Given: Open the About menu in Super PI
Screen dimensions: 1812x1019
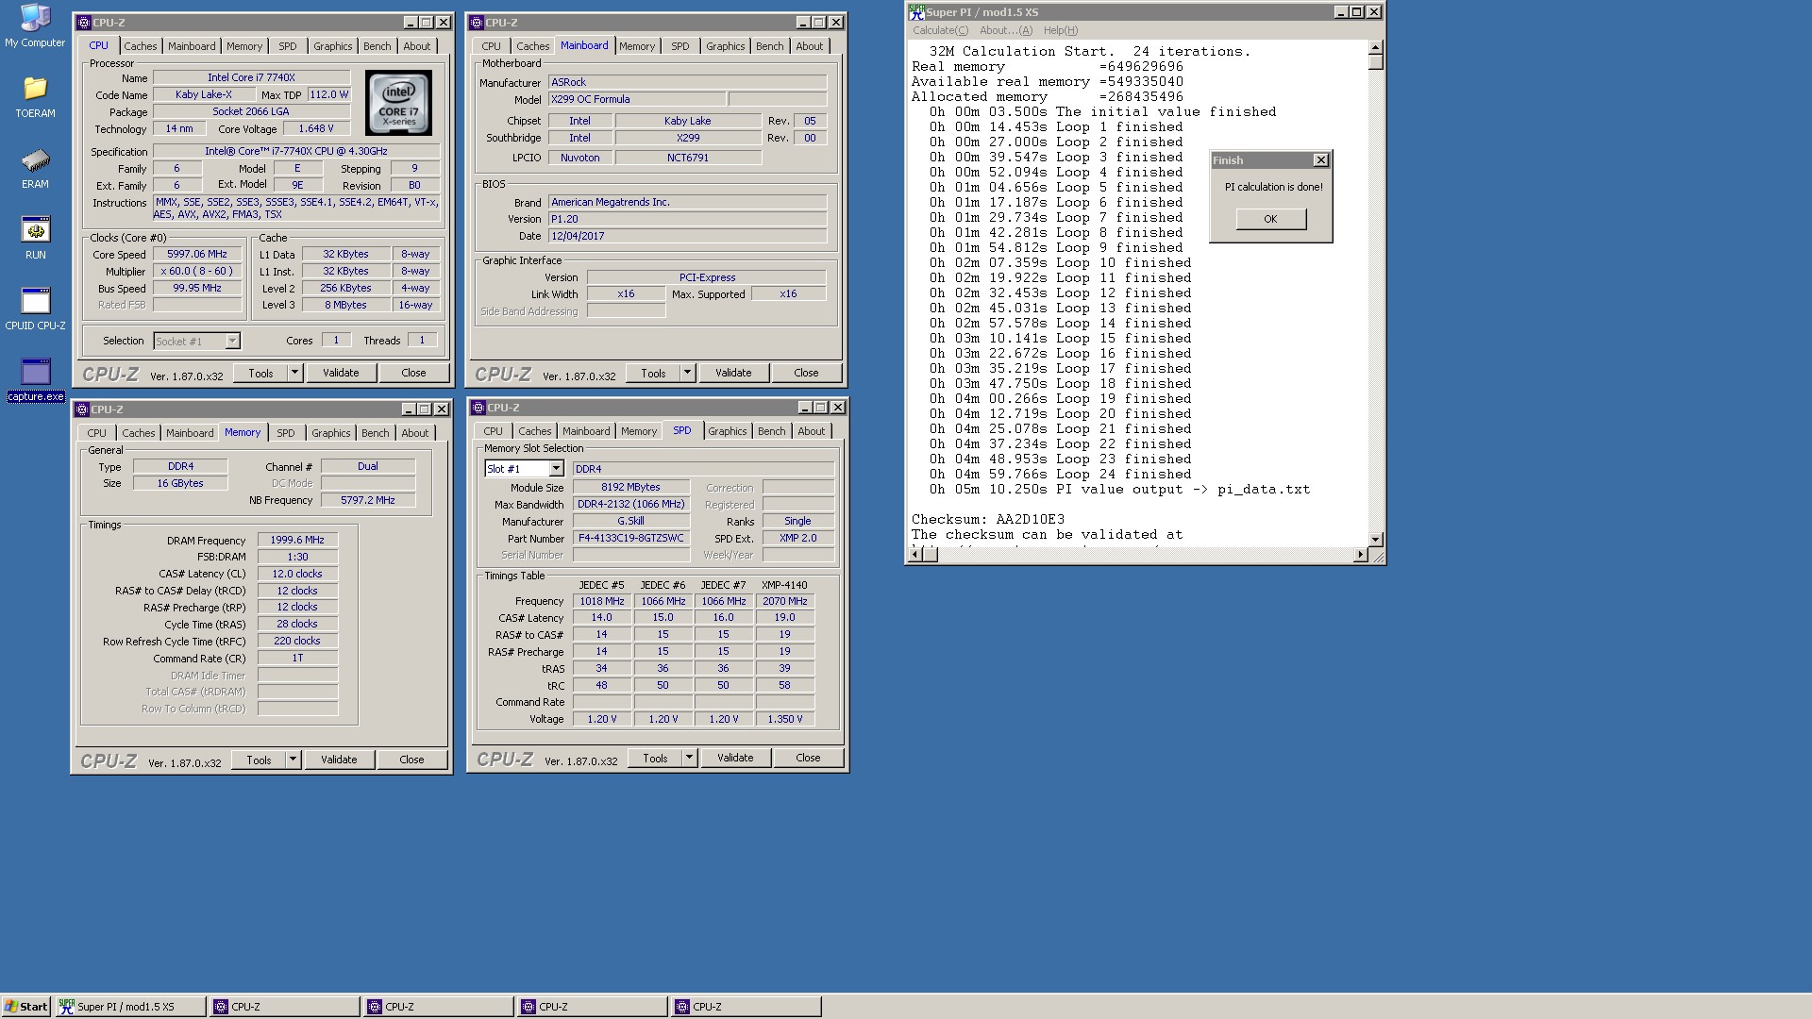Looking at the screenshot, I should [1006, 30].
